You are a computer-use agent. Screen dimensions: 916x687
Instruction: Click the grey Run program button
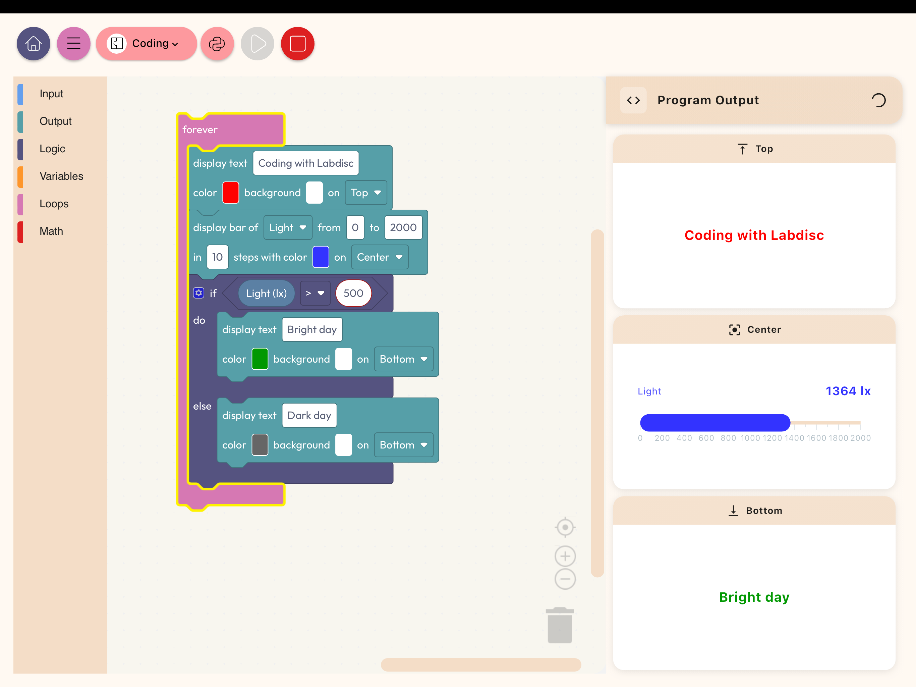click(257, 44)
